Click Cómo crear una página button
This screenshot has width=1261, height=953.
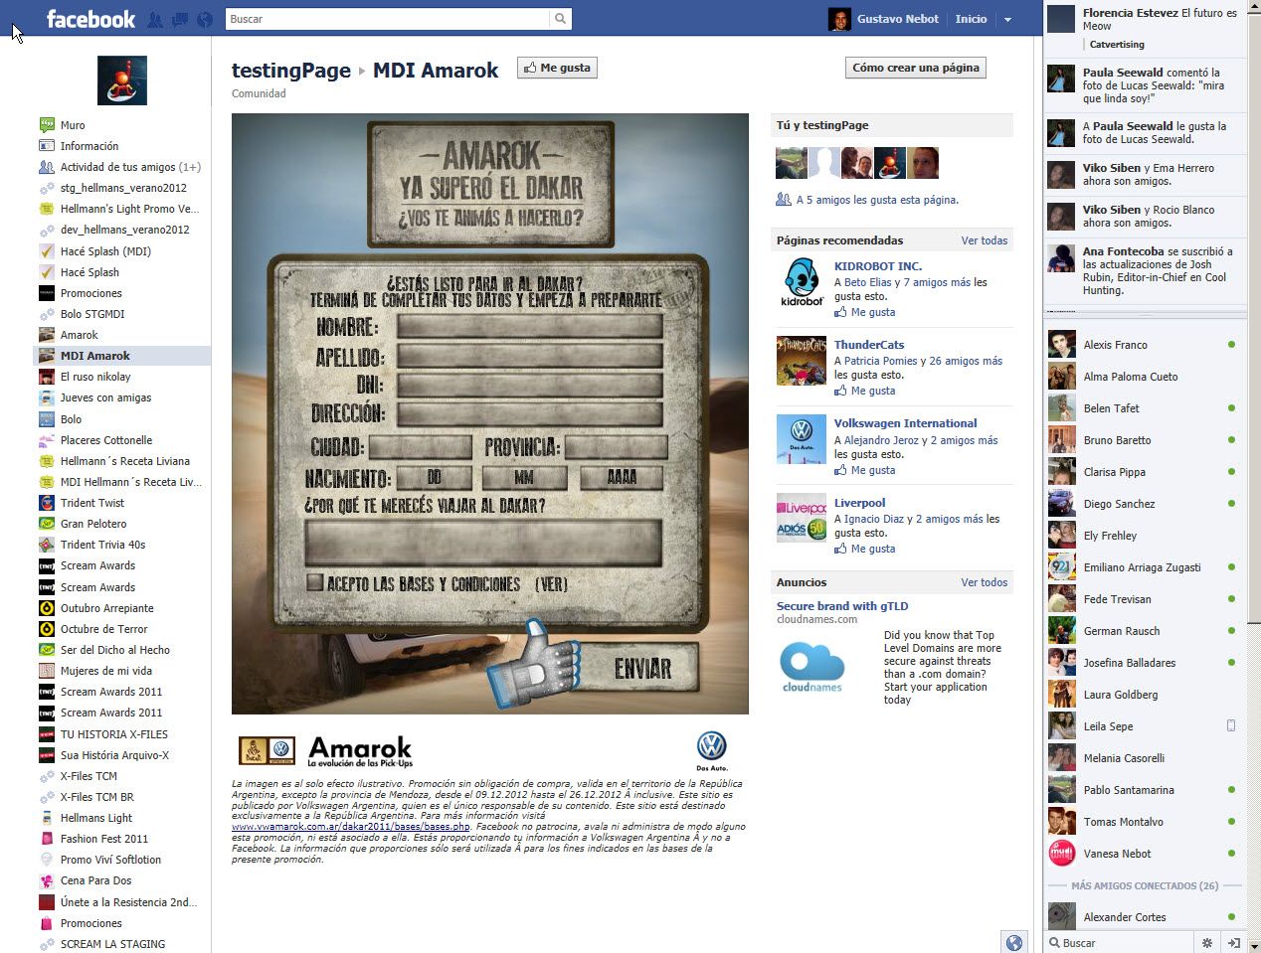(x=915, y=68)
